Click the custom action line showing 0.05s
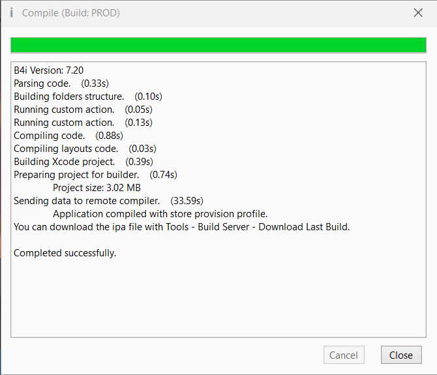Image resolution: width=437 pixels, height=375 pixels. point(83,110)
